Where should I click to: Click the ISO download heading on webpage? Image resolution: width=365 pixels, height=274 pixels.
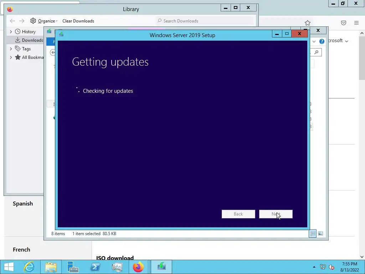115,258
